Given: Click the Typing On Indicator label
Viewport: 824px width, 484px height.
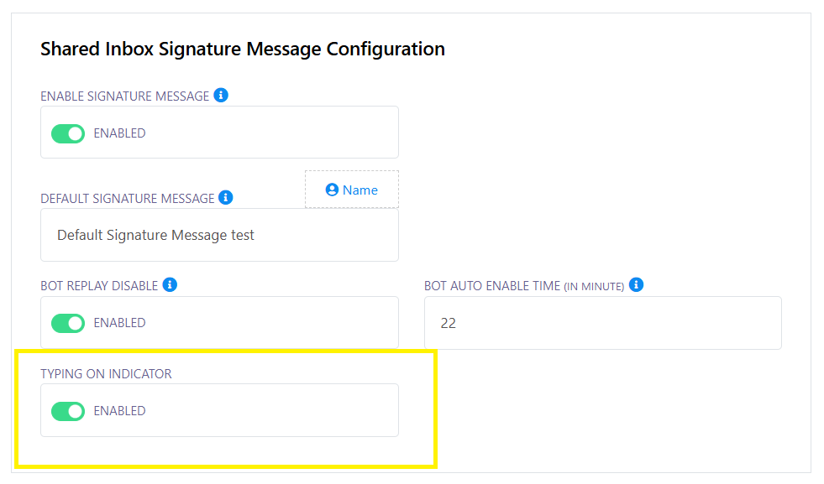Looking at the screenshot, I should (x=106, y=374).
